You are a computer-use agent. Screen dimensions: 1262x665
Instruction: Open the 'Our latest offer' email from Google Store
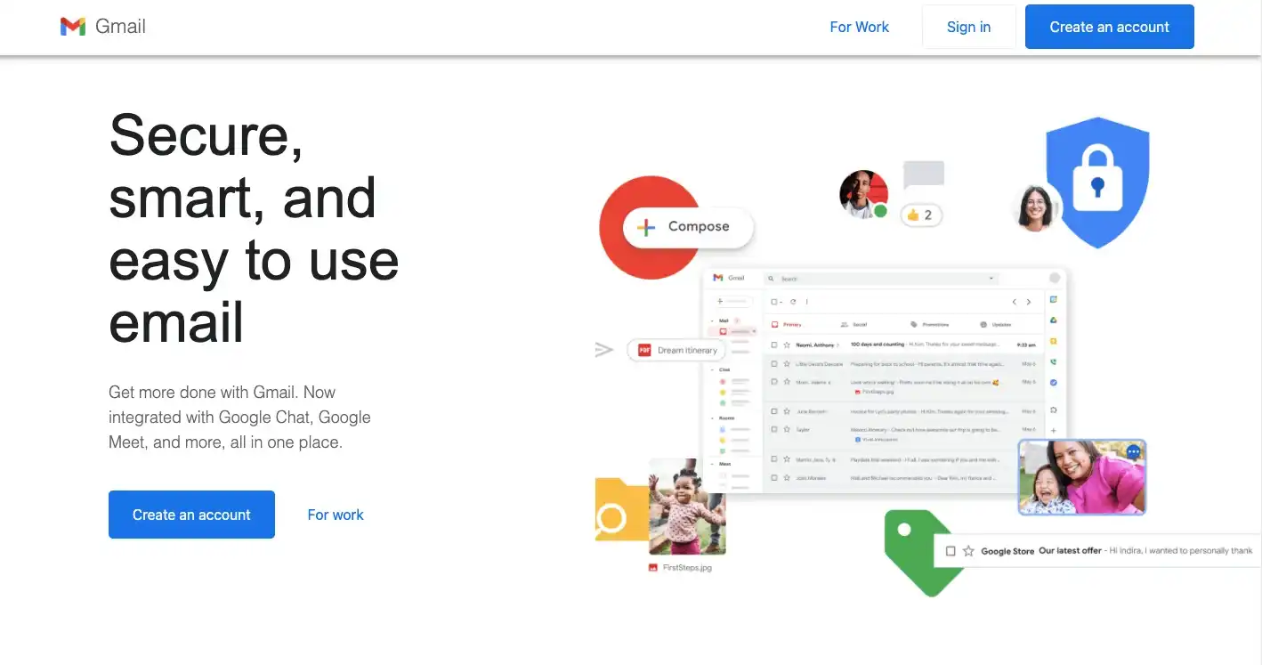pos(1070,550)
